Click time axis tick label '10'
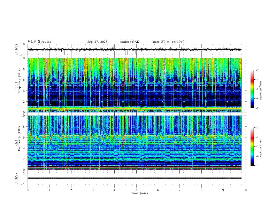Image resolution: width=276 pixels, height=213 pixels. click(x=245, y=190)
